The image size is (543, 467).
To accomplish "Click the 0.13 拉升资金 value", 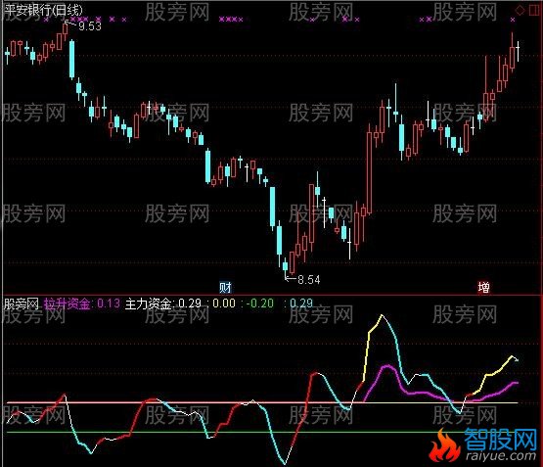I will point(109,304).
